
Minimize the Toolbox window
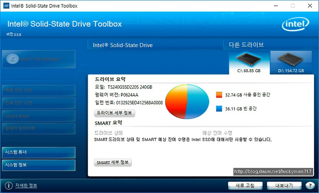click(x=276, y=6)
